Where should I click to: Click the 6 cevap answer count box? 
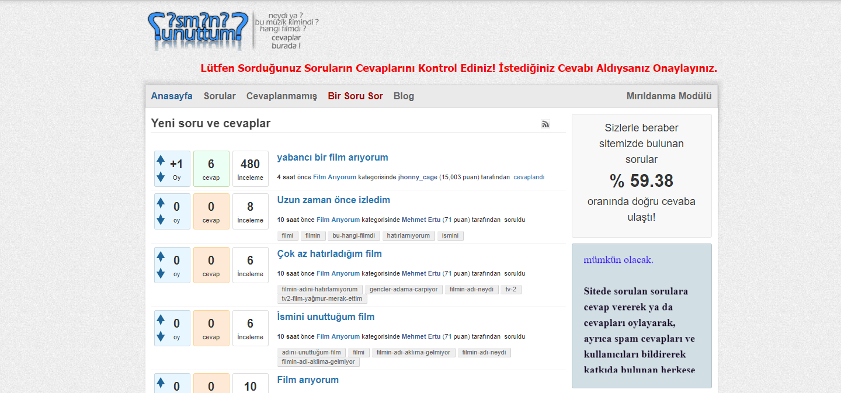[211, 169]
